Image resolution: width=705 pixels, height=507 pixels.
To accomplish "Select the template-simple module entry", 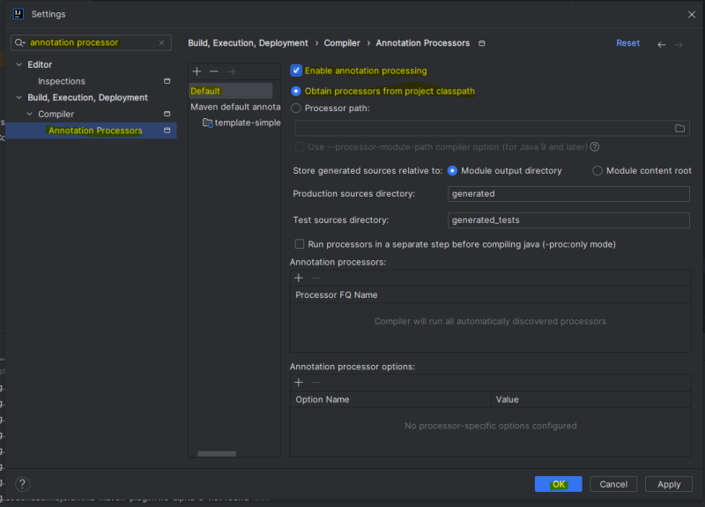I will (248, 123).
